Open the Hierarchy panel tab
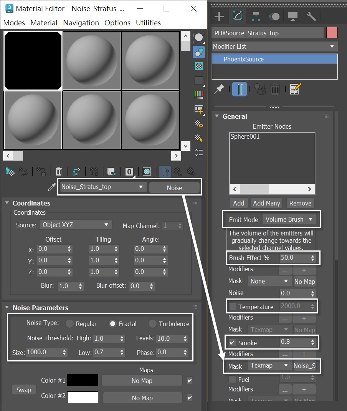Screen dimensions: 347x411 256,17
